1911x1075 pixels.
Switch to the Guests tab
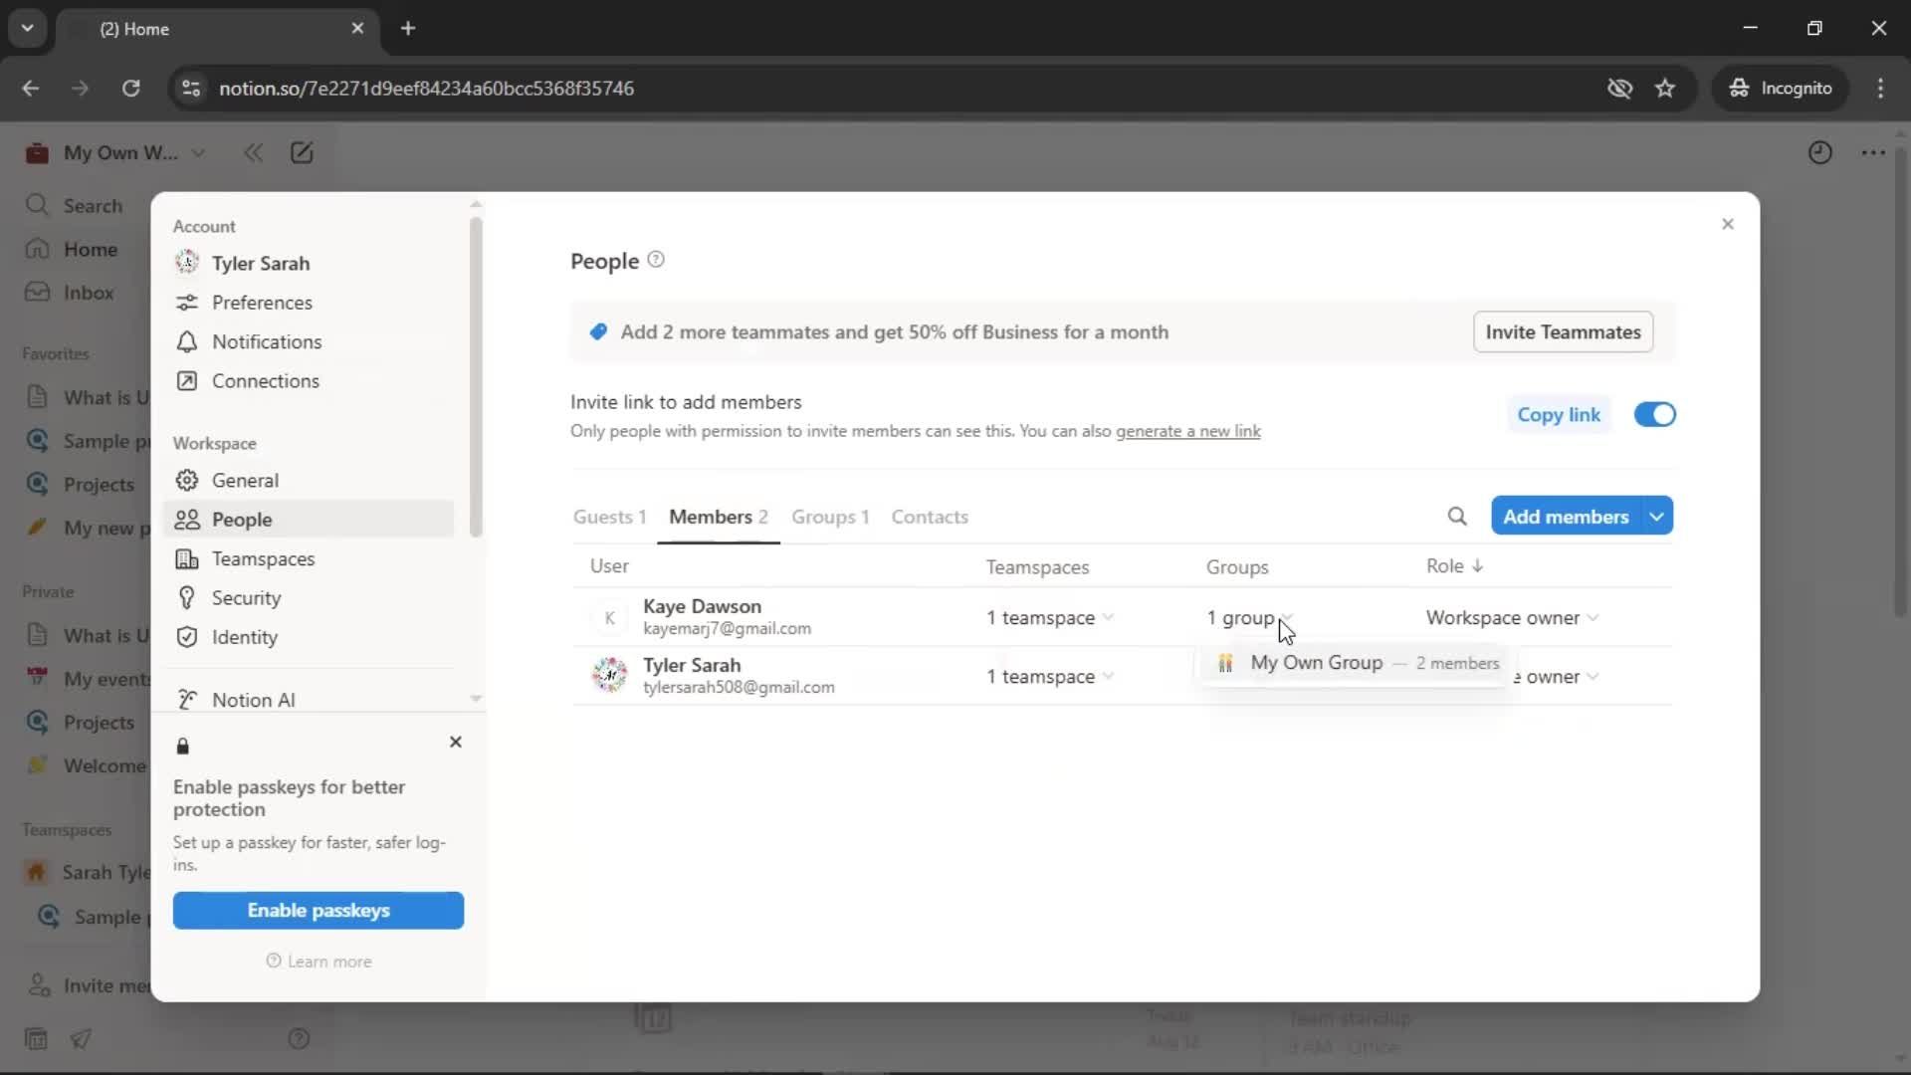coord(609,517)
